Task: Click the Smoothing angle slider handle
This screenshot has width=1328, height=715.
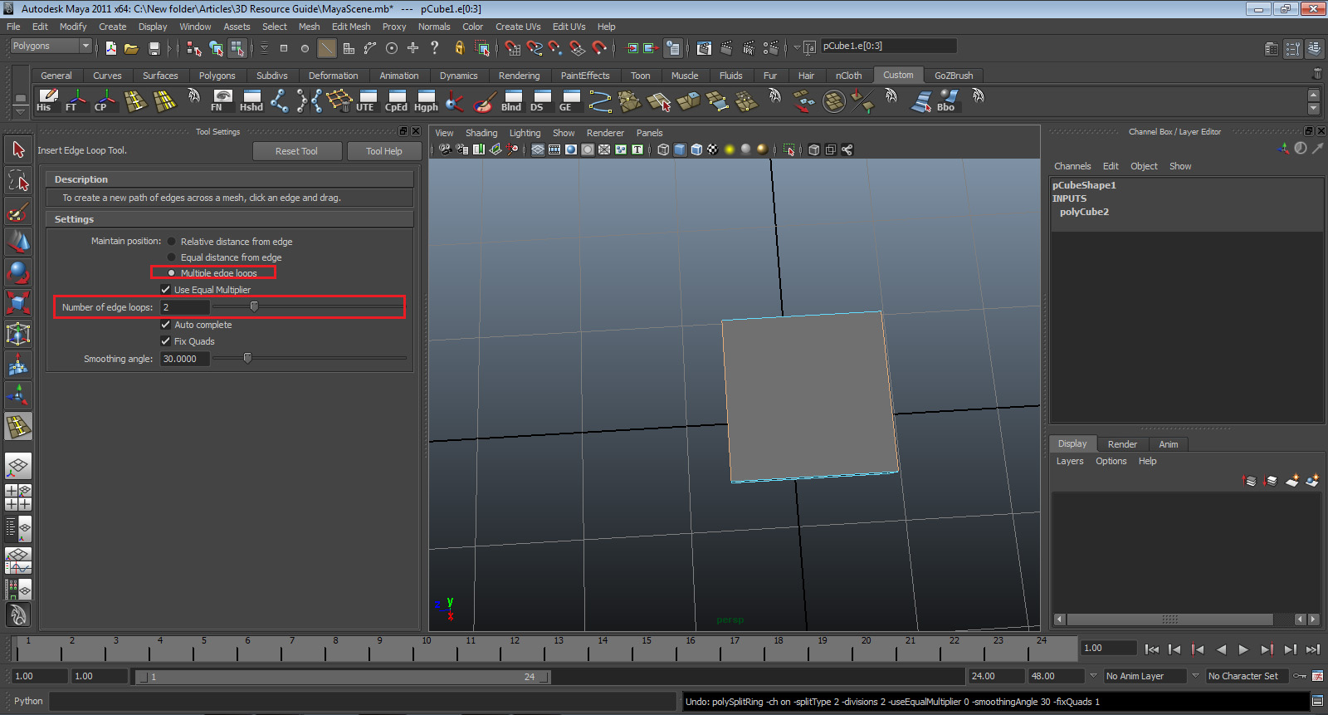Action: coord(247,359)
